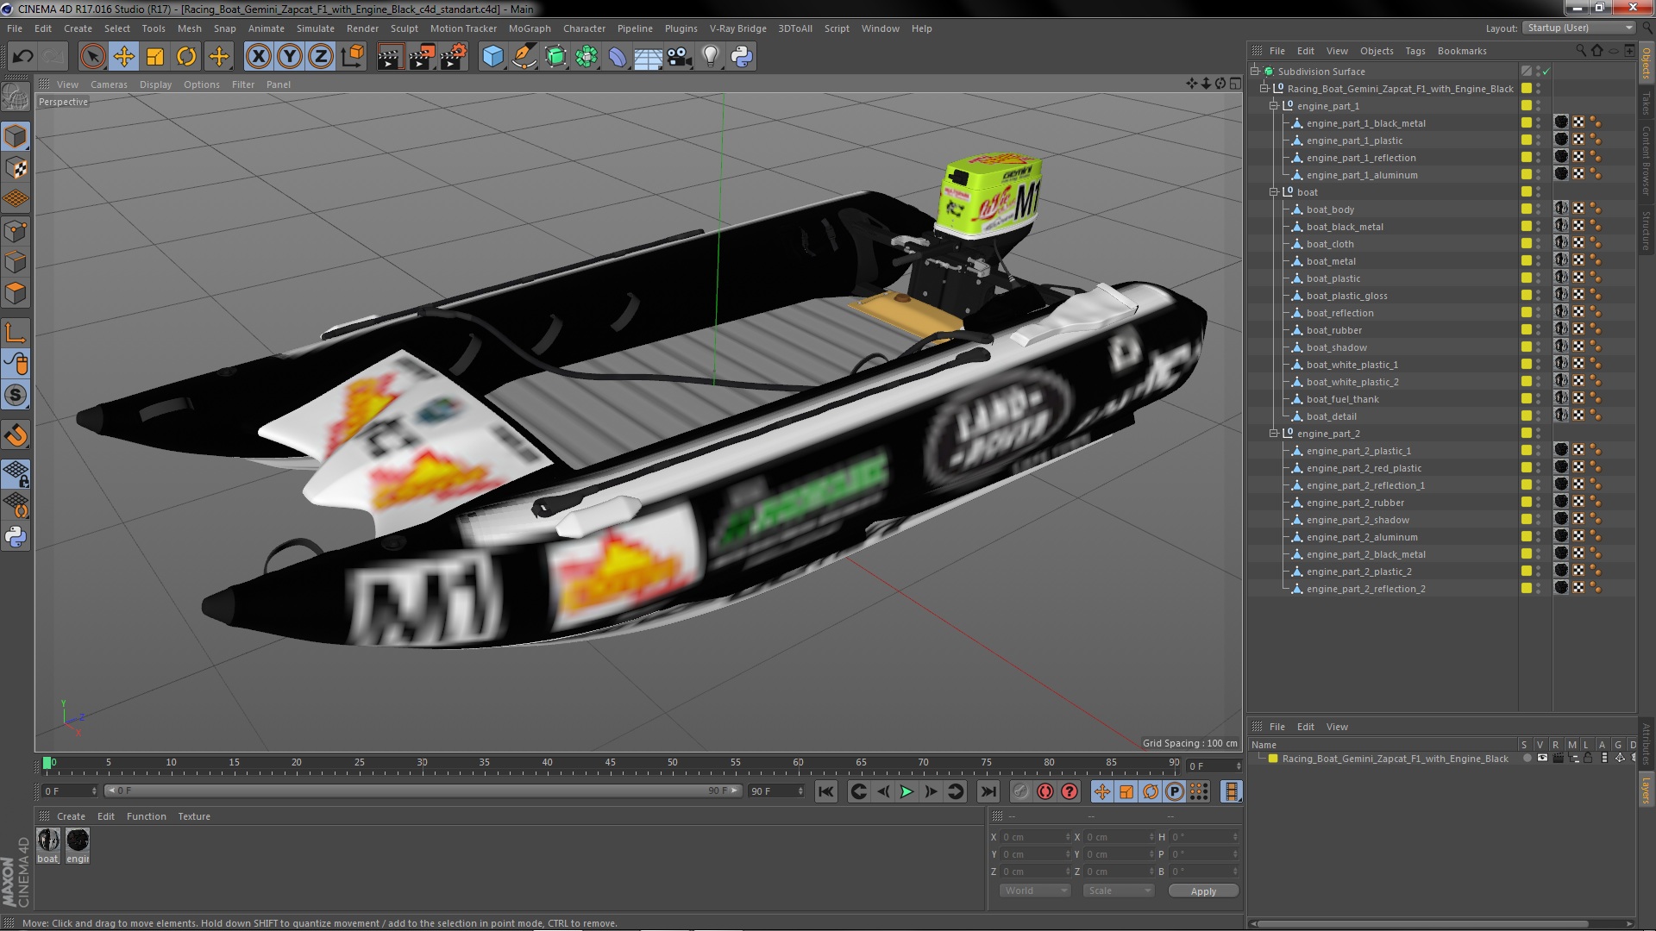Click the Enable Axis tool
The height and width of the screenshot is (931, 1656).
coord(16,333)
